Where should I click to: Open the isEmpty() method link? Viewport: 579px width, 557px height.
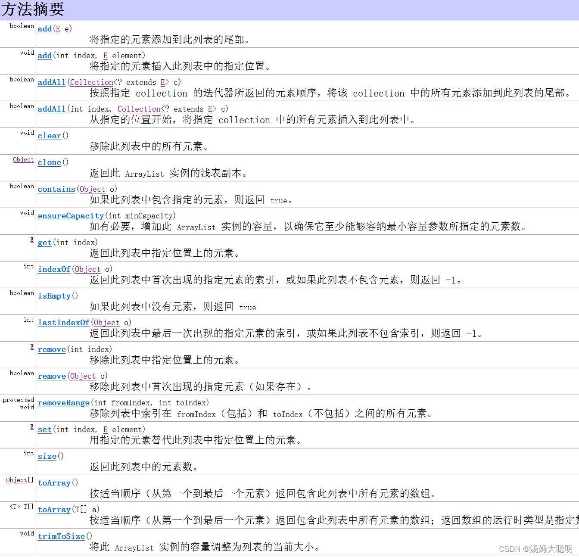[x=54, y=296]
